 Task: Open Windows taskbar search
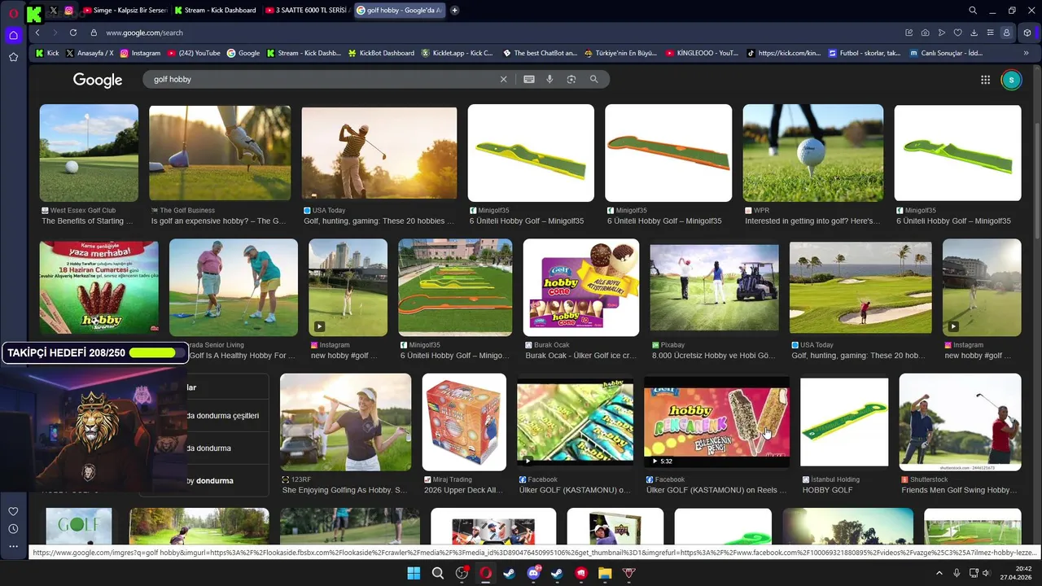[438, 573]
